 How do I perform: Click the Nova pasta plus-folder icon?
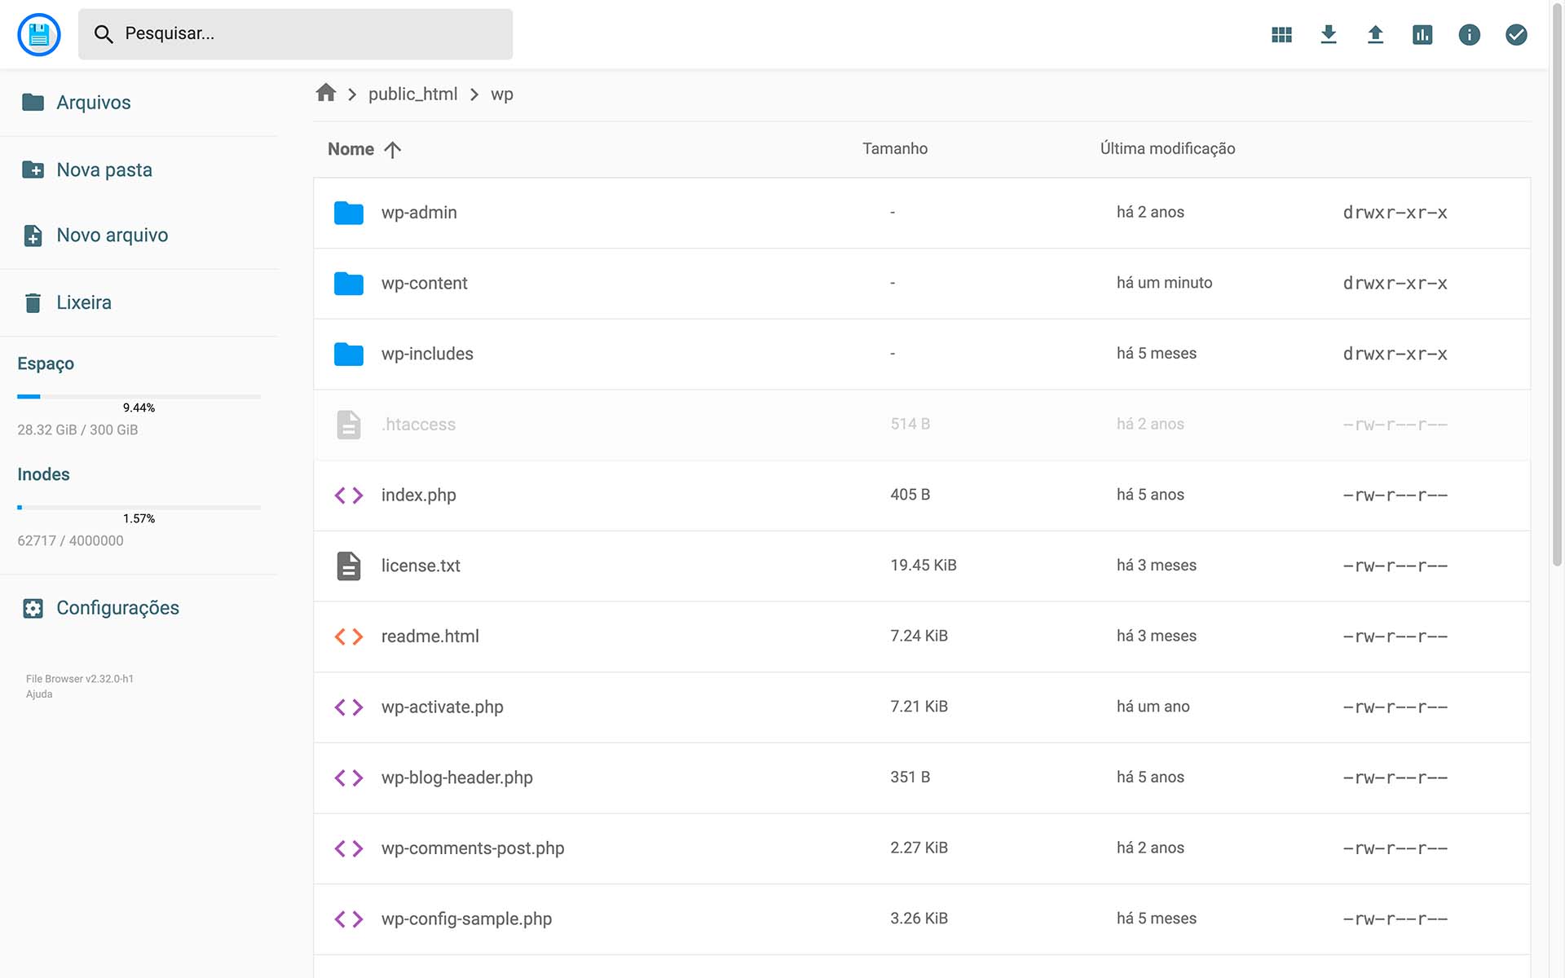tap(33, 170)
